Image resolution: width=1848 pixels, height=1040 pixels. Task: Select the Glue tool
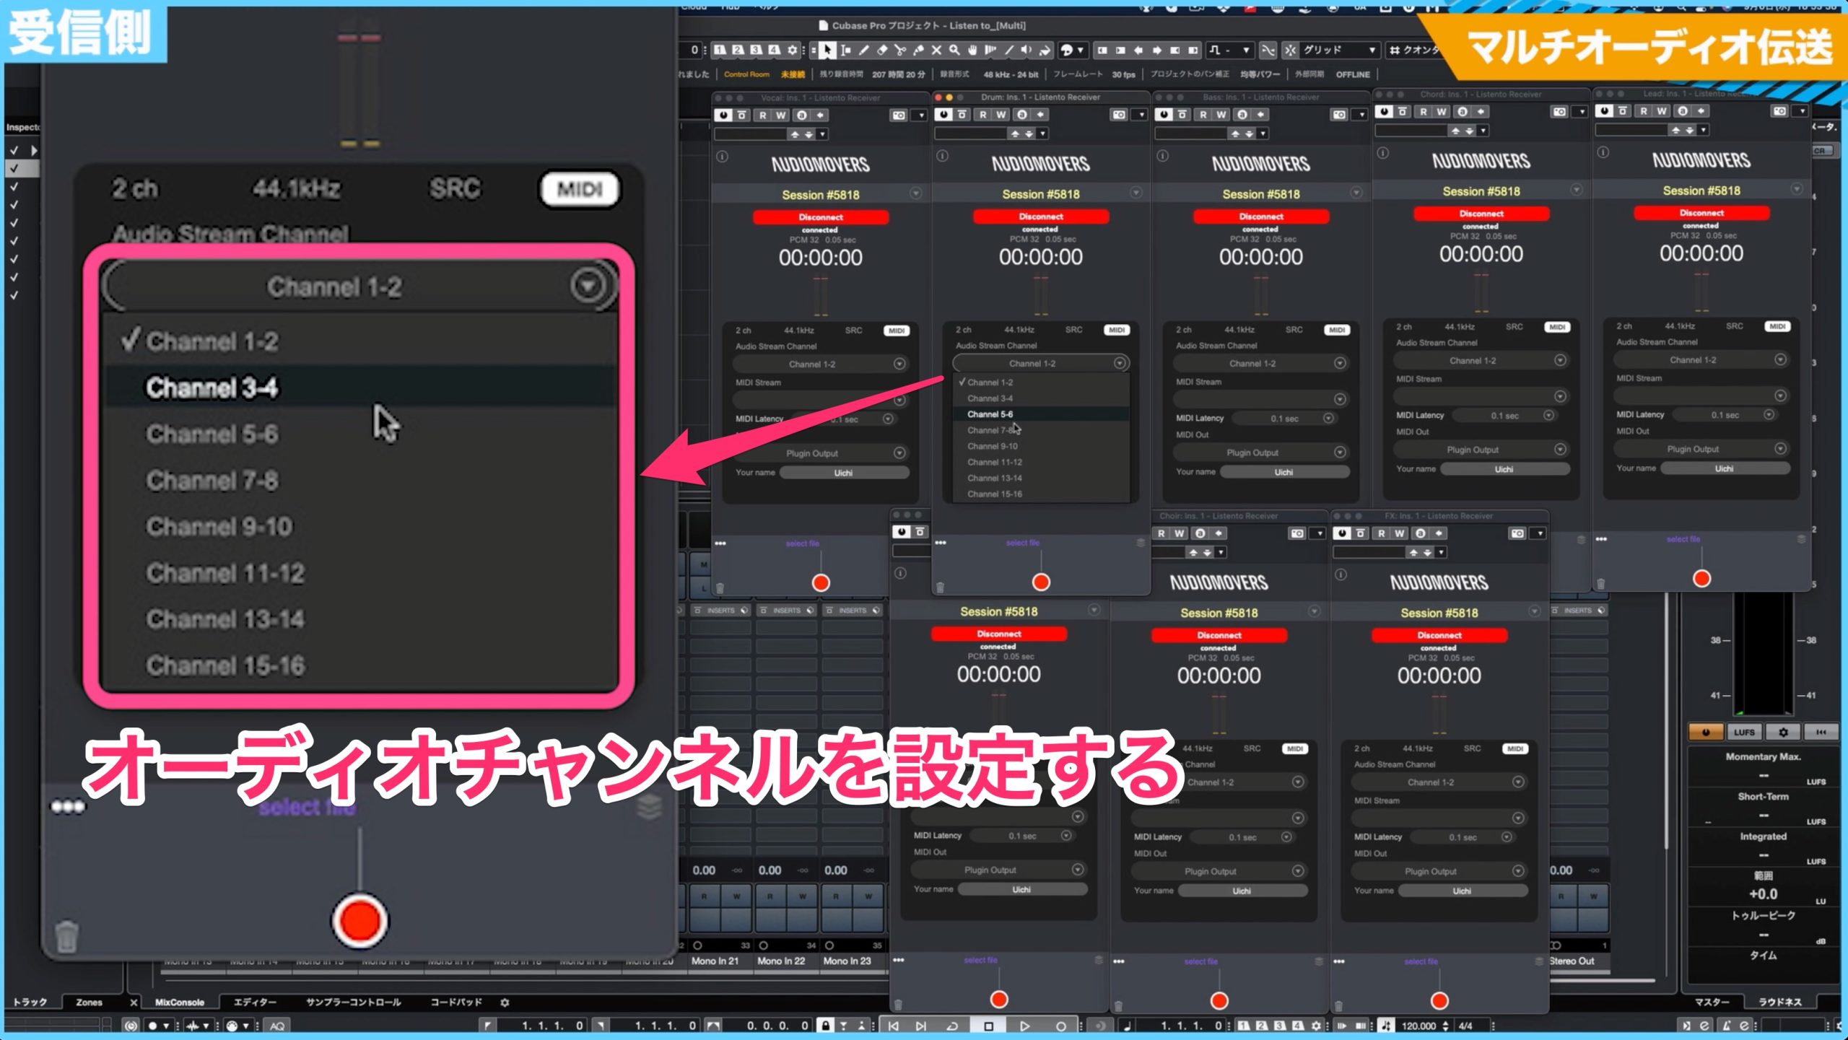coord(918,50)
